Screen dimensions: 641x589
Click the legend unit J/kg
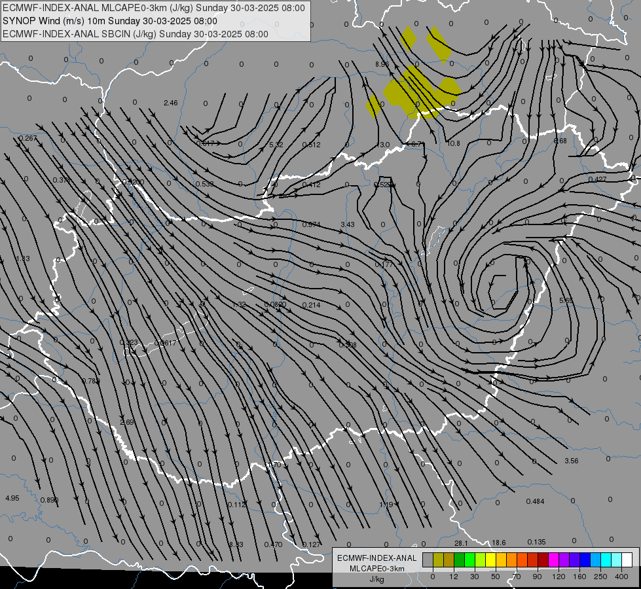pyautogui.click(x=377, y=579)
